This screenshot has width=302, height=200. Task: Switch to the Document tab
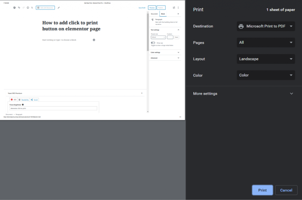coord(154,14)
